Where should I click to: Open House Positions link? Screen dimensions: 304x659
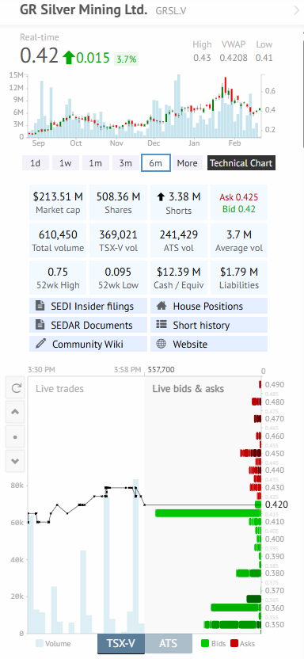click(209, 307)
